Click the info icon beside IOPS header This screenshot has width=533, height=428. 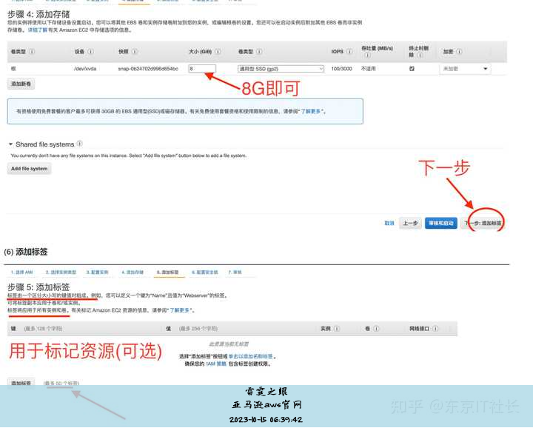[349, 52]
